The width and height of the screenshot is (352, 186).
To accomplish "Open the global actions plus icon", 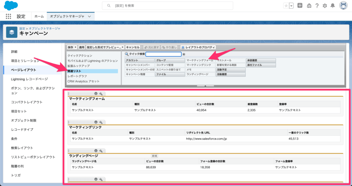I will tap(300, 6).
